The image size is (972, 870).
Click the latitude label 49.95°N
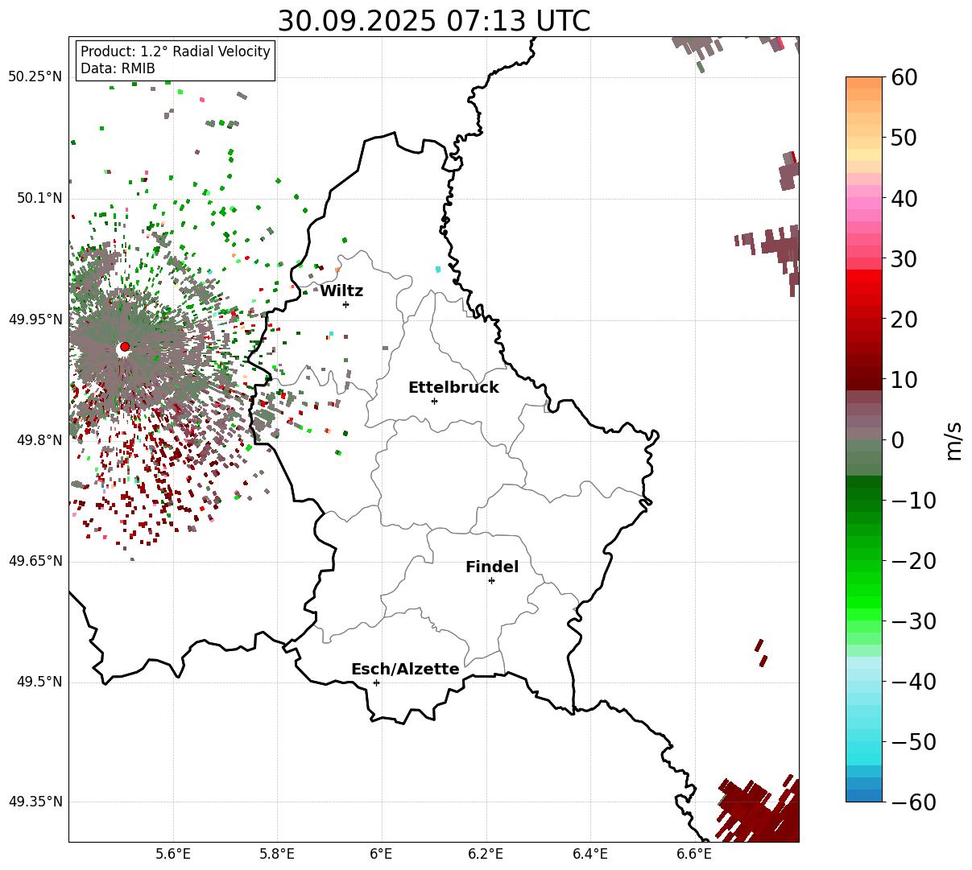(35, 320)
